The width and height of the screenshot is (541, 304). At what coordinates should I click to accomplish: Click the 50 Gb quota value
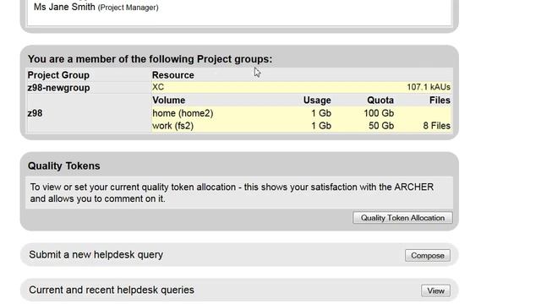click(x=381, y=126)
